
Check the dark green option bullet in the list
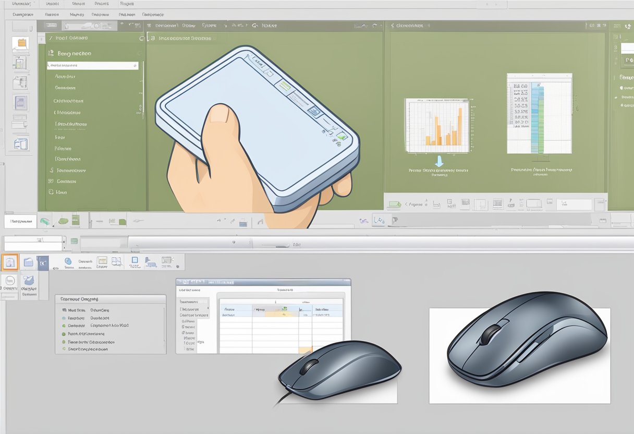pos(65,334)
